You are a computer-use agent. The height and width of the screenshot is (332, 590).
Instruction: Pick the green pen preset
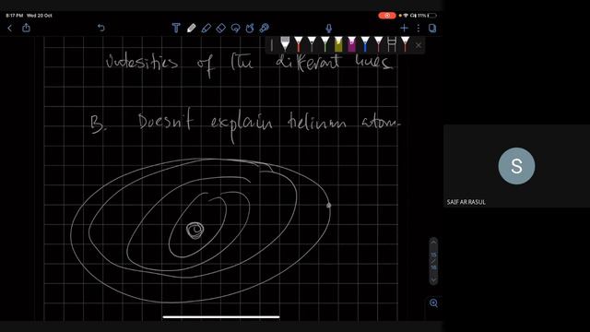(325, 44)
